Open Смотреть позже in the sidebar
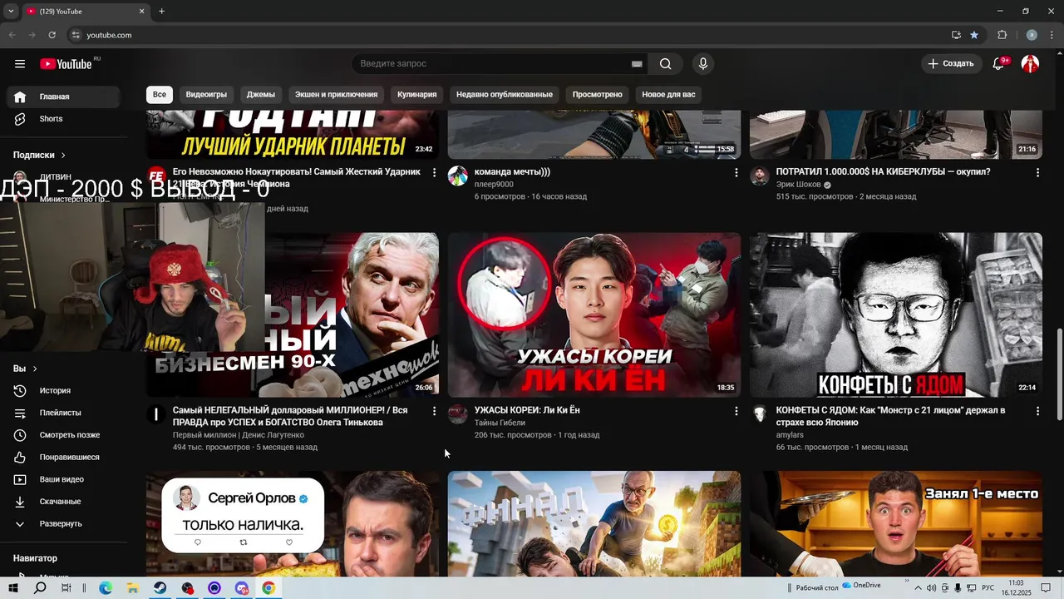Image resolution: width=1064 pixels, height=599 pixels. click(63, 435)
